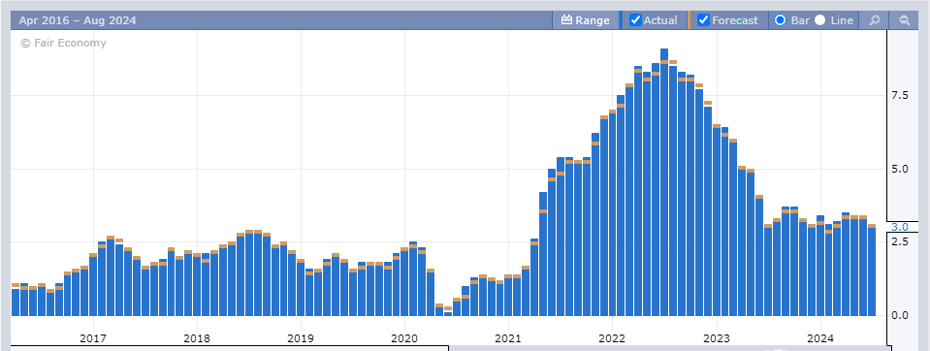The image size is (930, 351).
Task: Click the 2017 x-axis year label
Action: (x=93, y=338)
